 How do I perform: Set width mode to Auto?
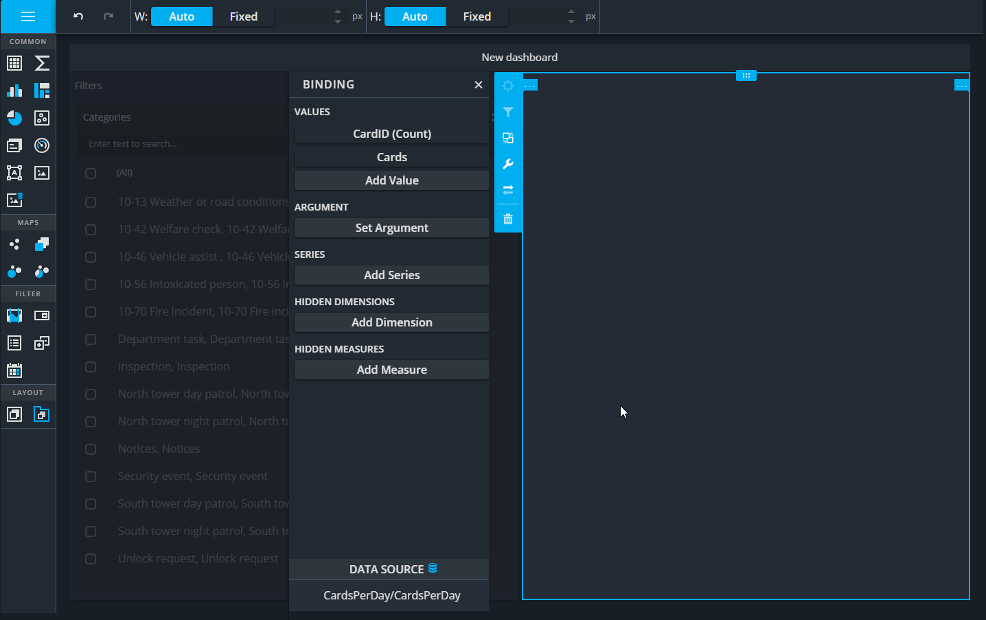tap(182, 16)
